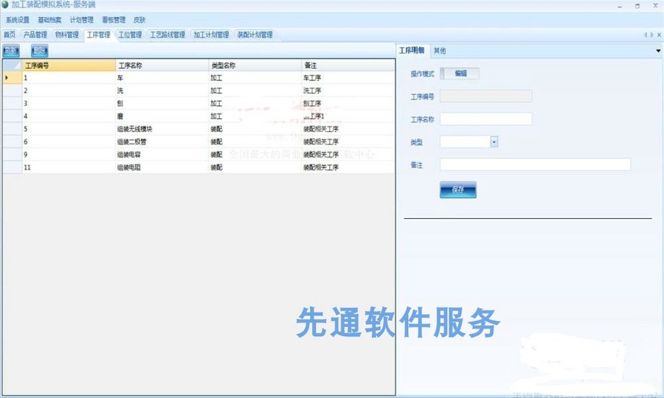Open the 类型 dropdown arrow

[x=494, y=142]
